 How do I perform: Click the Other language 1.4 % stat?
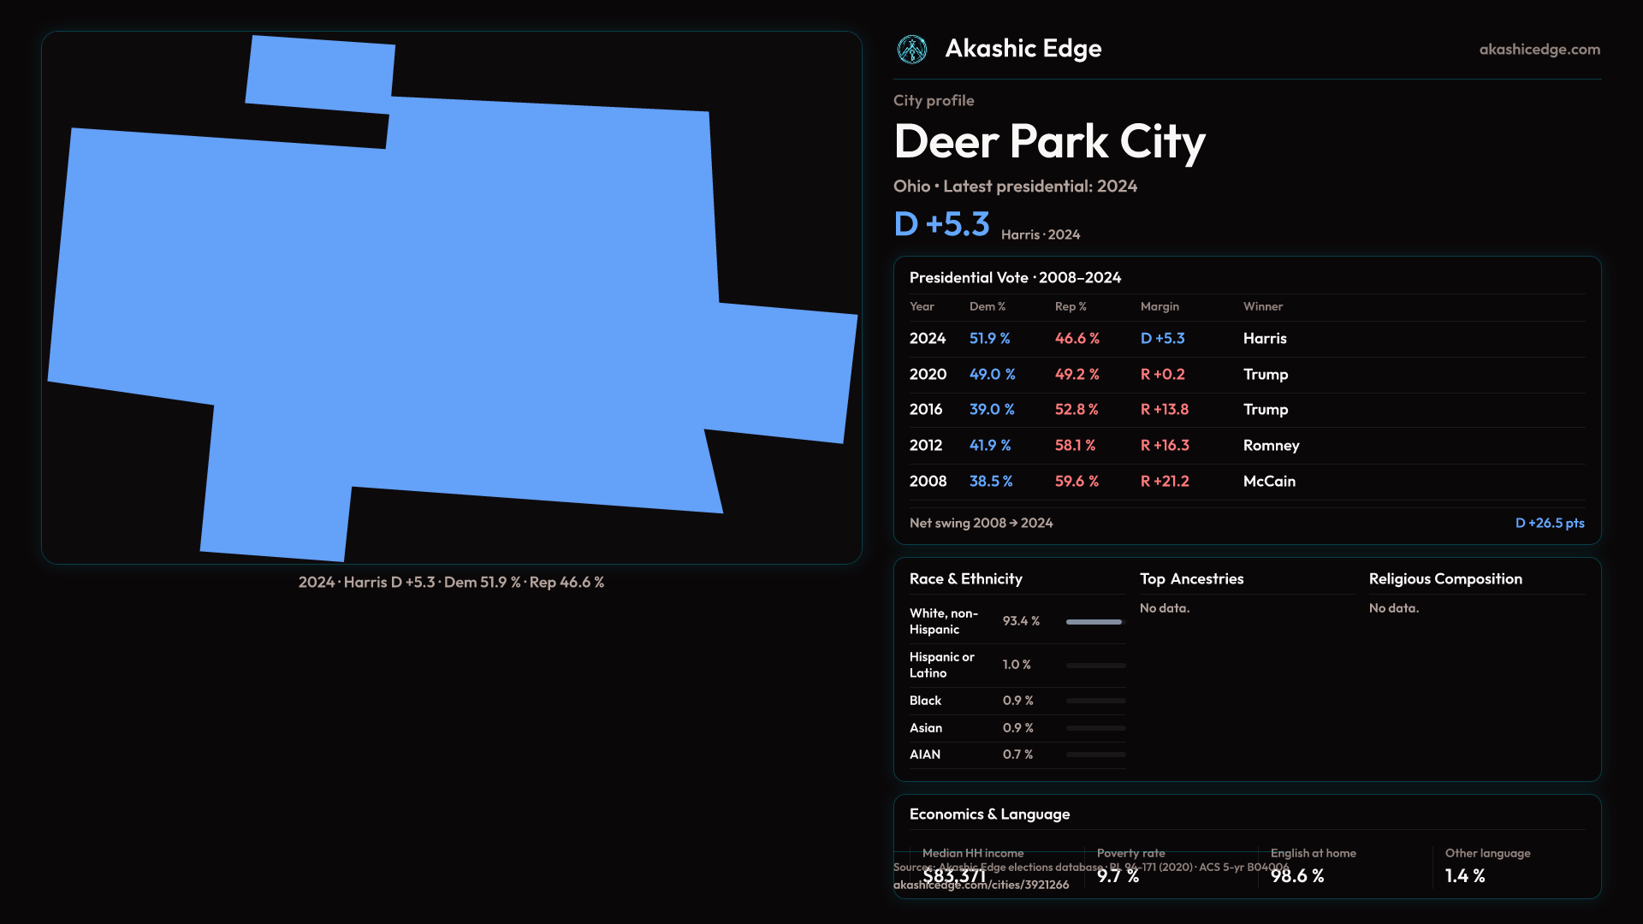(1464, 876)
